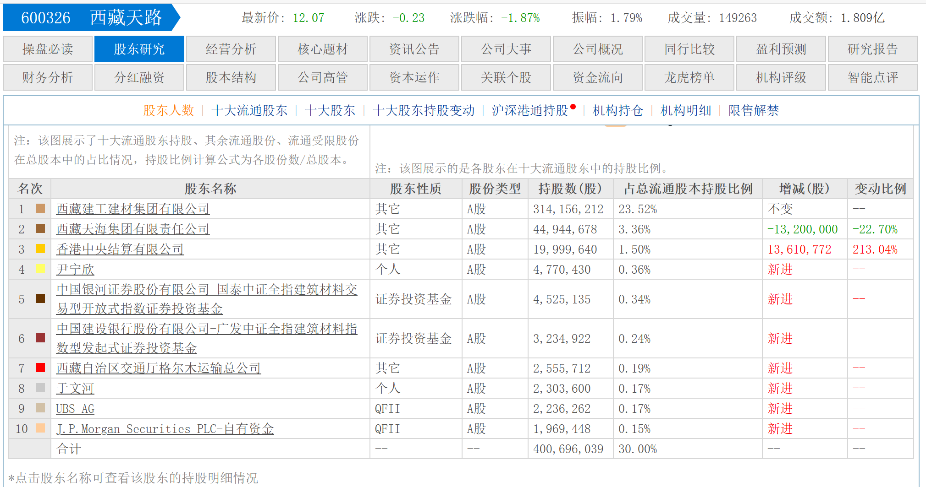Click the gray swatch beside 于文河
Image resolution: width=926 pixels, height=487 pixels.
point(40,388)
